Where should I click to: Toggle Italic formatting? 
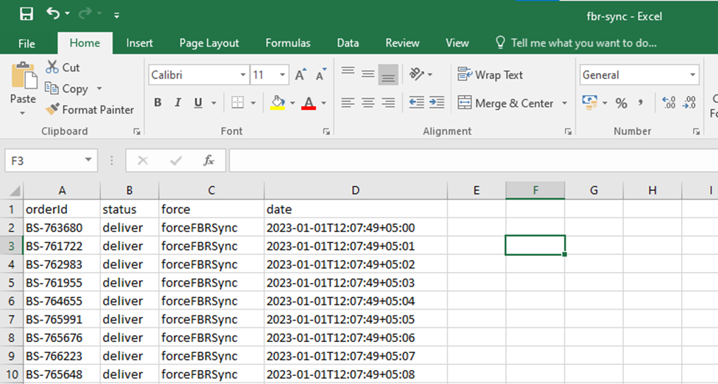(177, 103)
